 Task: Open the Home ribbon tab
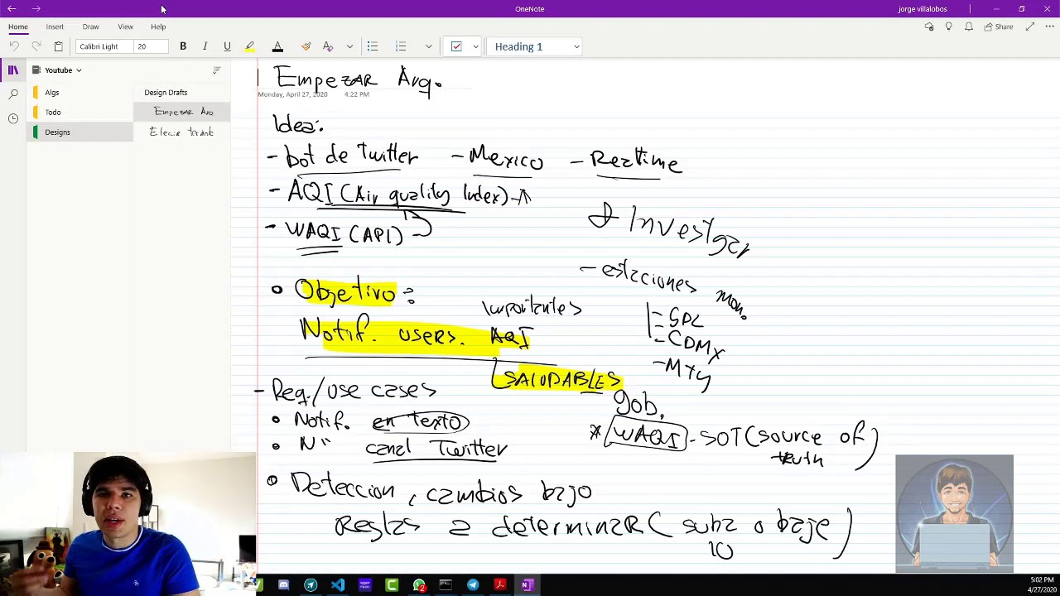pyautogui.click(x=18, y=26)
